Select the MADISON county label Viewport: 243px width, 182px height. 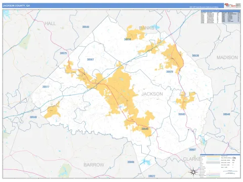[x=227, y=58]
